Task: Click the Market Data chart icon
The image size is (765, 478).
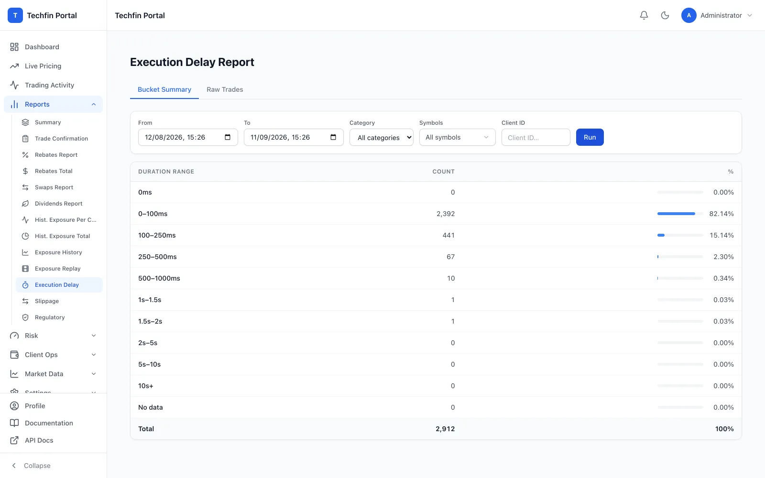Action: 14,374
